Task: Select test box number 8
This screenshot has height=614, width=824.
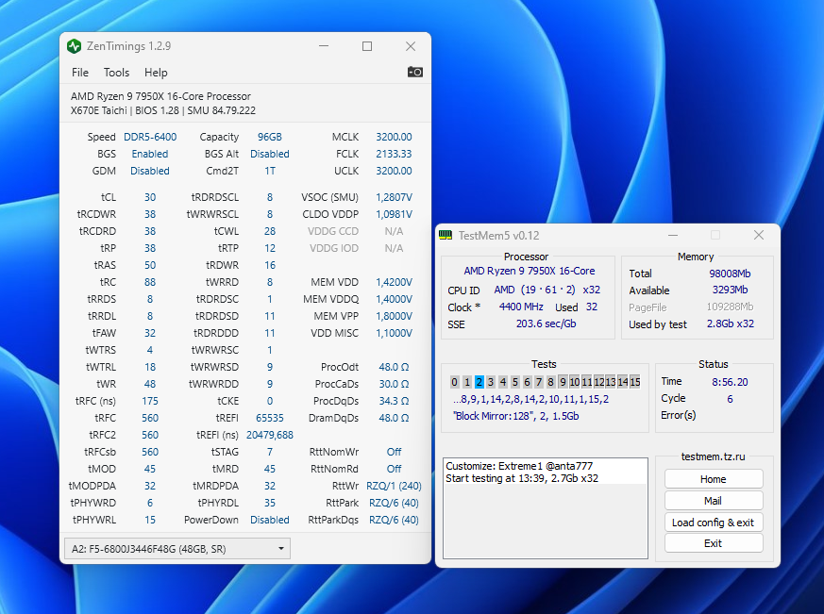Action: tap(551, 382)
